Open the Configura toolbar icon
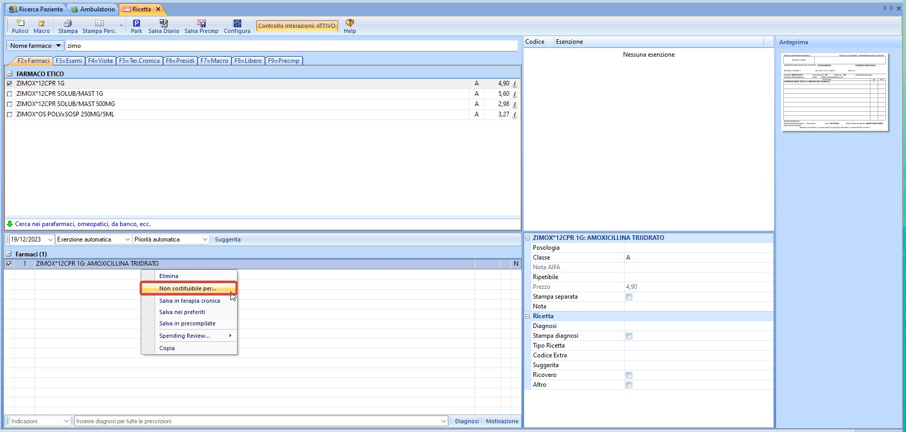 pos(237,26)
